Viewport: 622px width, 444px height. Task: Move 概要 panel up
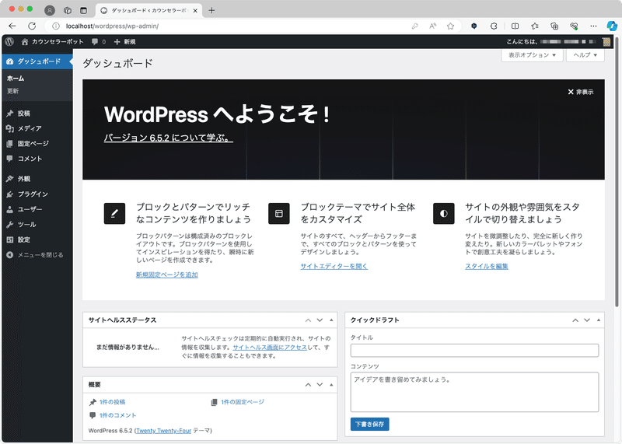coord(308,385)
